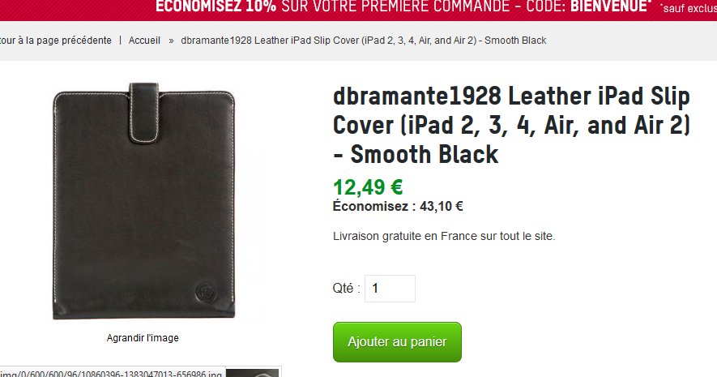The image size is (717, 377).
Task: Click the Qté label beside quantity box
Action: pos(346,289)
